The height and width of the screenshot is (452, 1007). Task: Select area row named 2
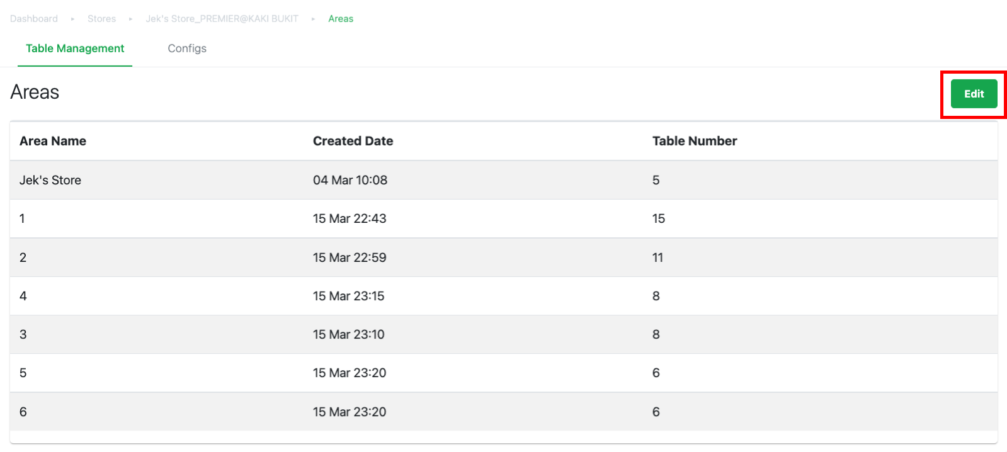(x=504, y=257)
